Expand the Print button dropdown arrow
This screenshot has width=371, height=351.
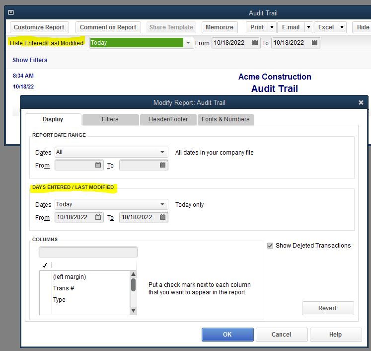tap(272, 27)
